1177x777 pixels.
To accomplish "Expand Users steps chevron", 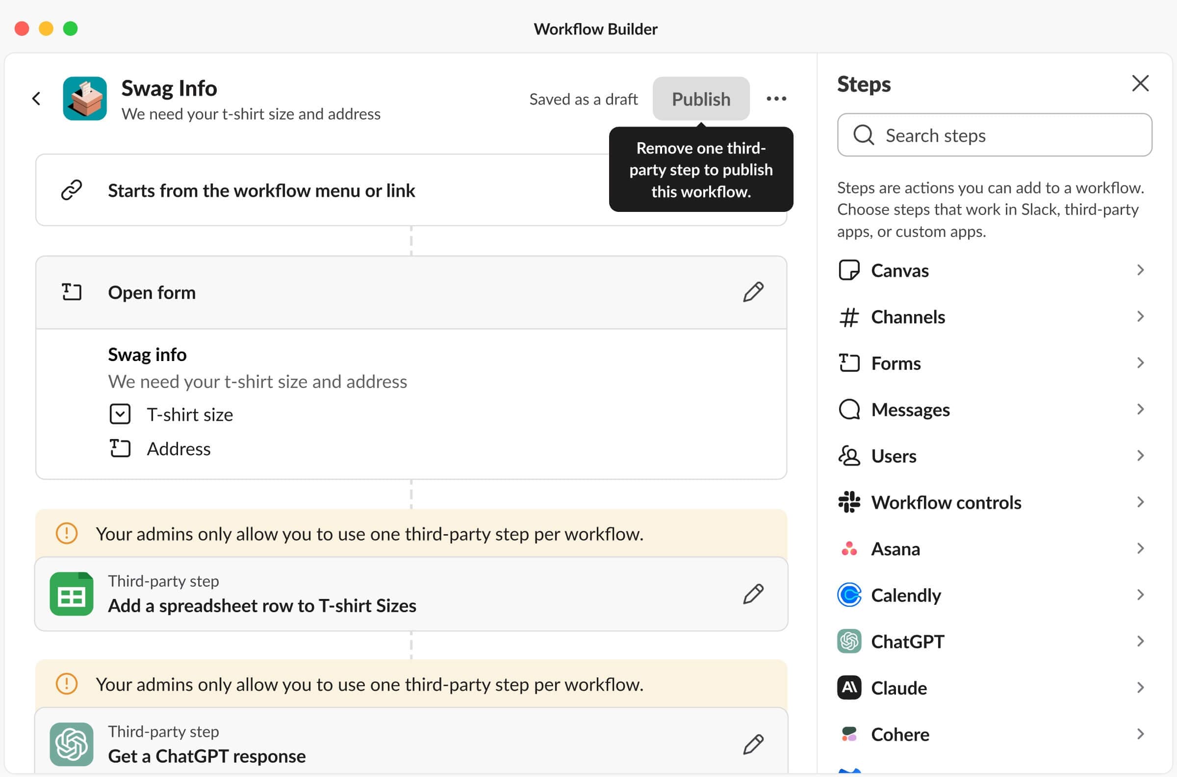I will point(1140,456).
